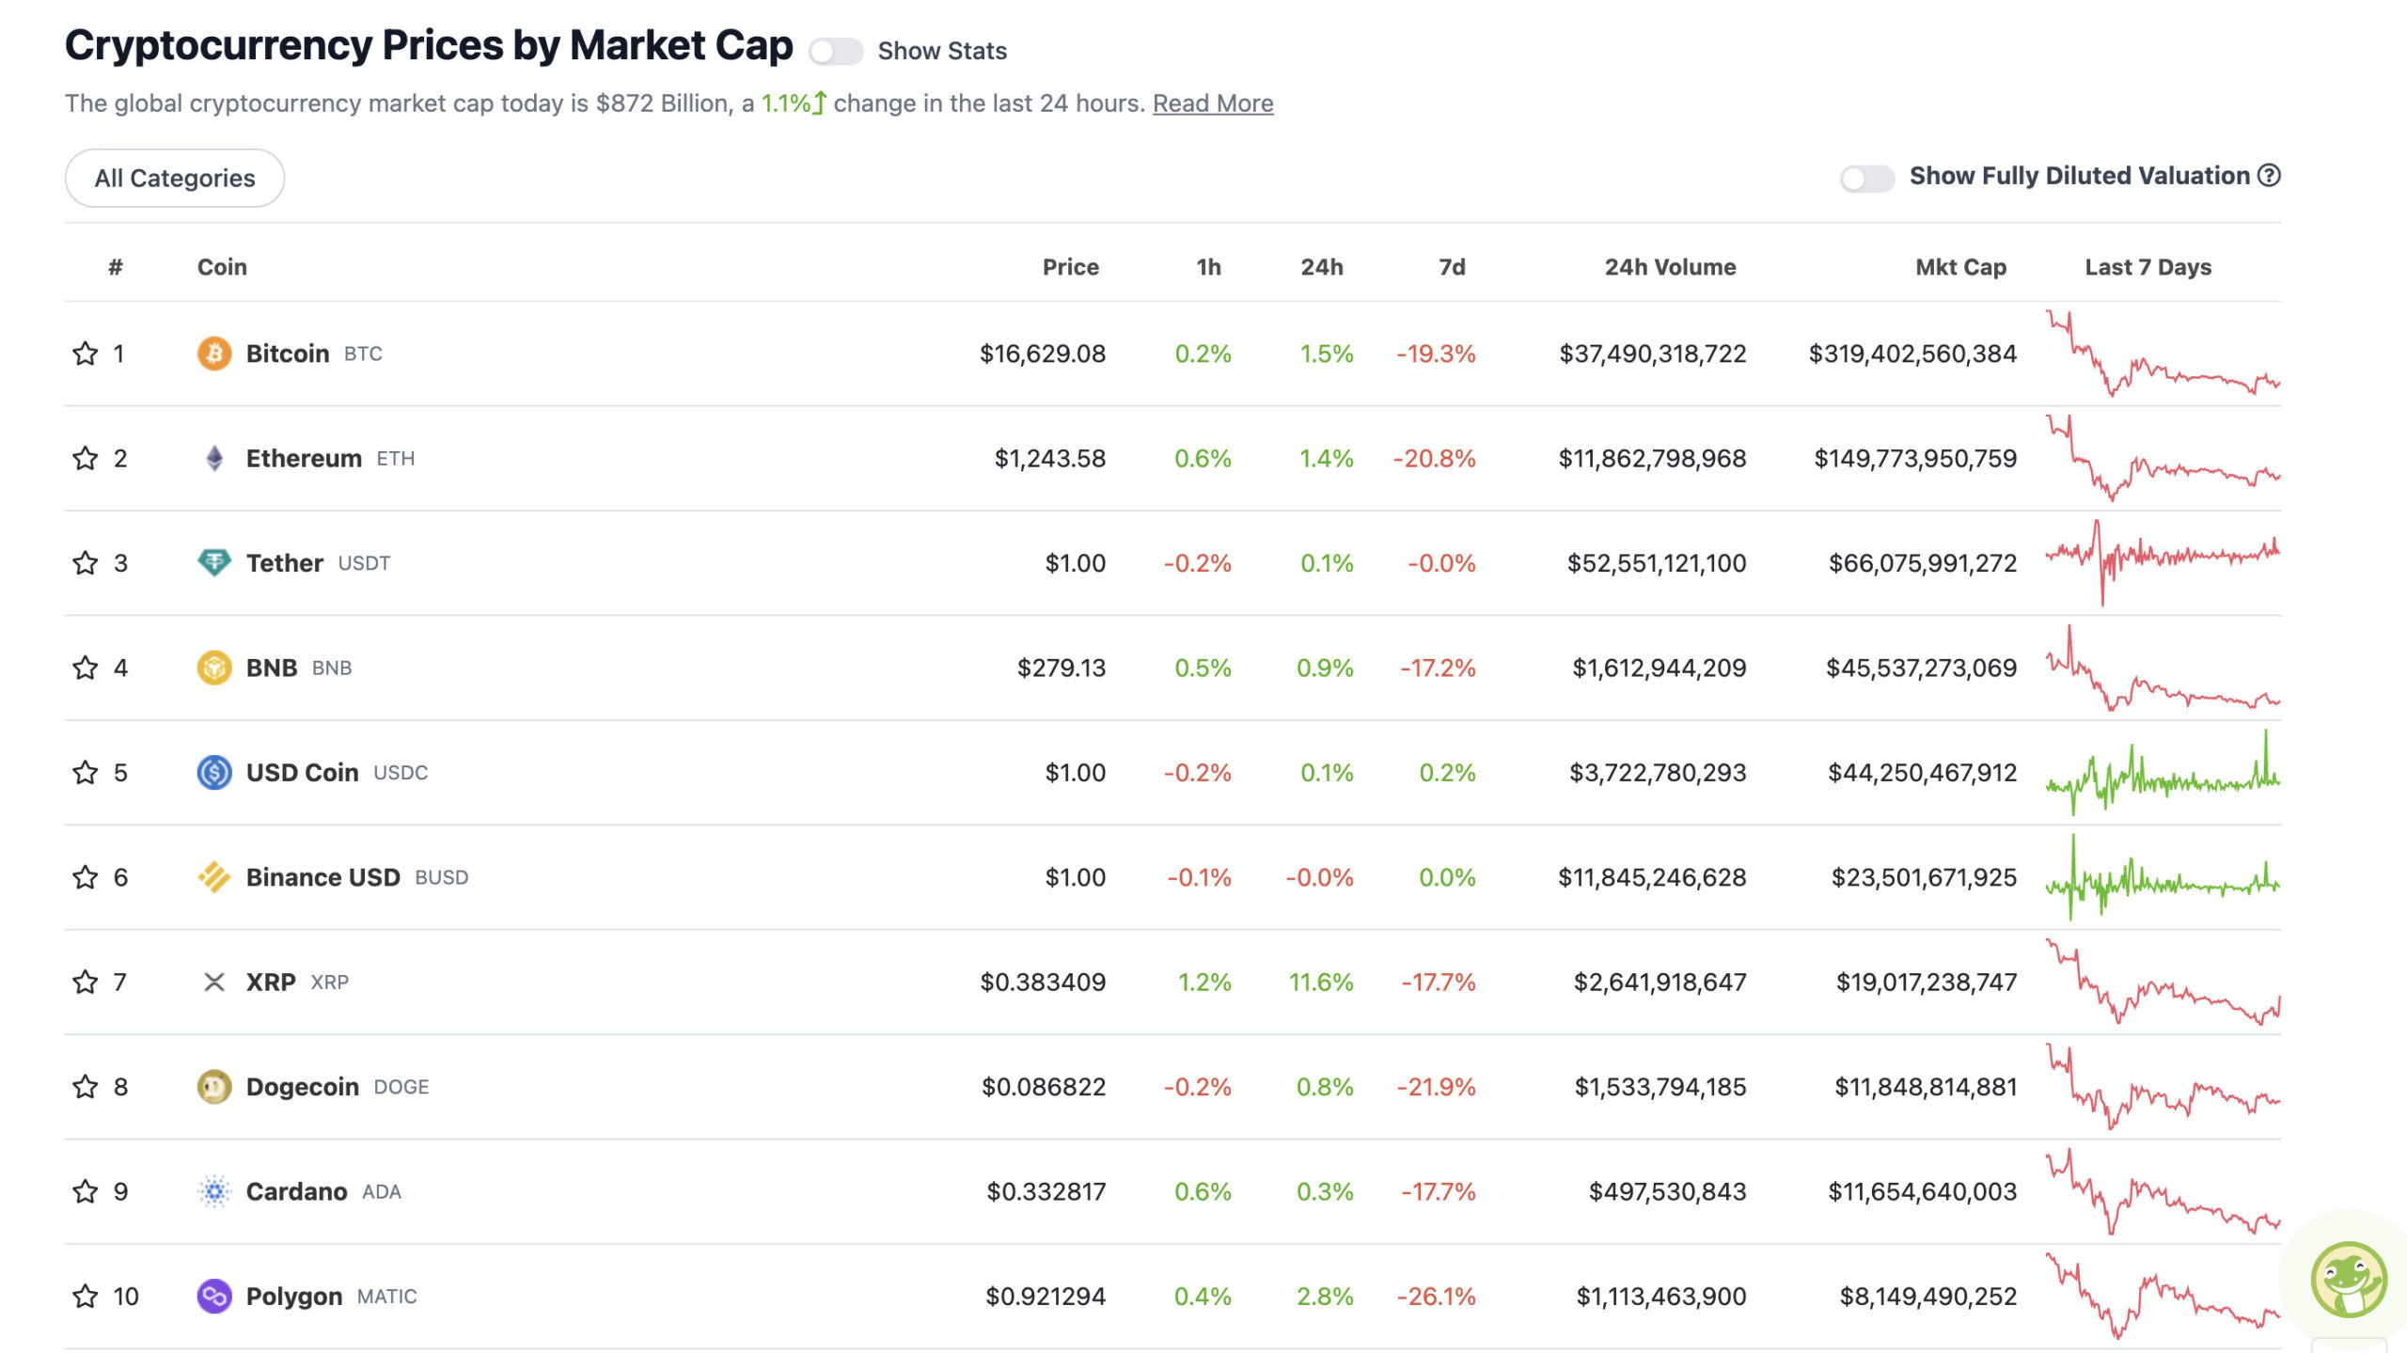Star Cardano as a favorite

85,1191
